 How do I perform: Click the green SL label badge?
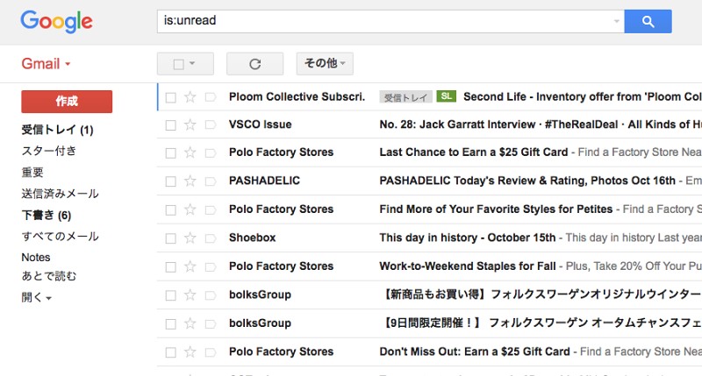447,96
